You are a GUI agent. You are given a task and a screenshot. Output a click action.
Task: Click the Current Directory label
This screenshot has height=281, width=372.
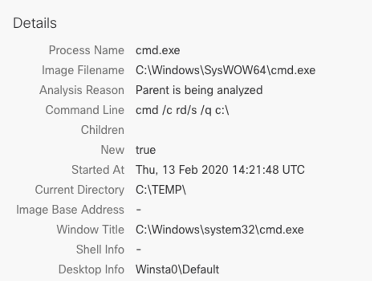coord(79,190)
